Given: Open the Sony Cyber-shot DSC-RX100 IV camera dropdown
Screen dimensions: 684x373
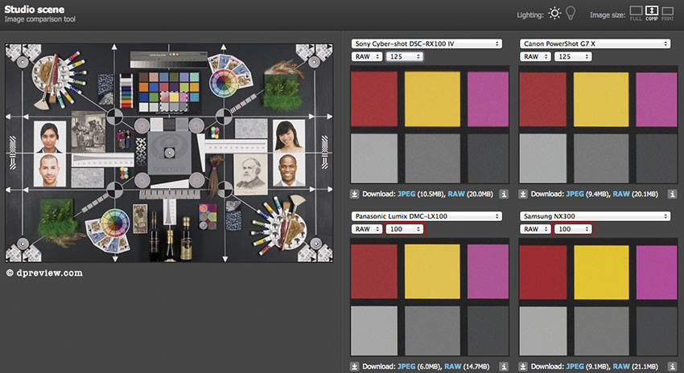Looking at the screenshot, I should pyautogui.click(x=426, y=43).
